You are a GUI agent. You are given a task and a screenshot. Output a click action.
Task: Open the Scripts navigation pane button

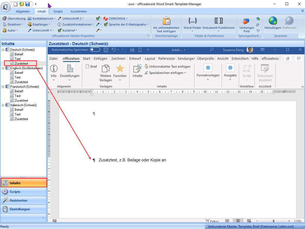(x=24, y=192)
